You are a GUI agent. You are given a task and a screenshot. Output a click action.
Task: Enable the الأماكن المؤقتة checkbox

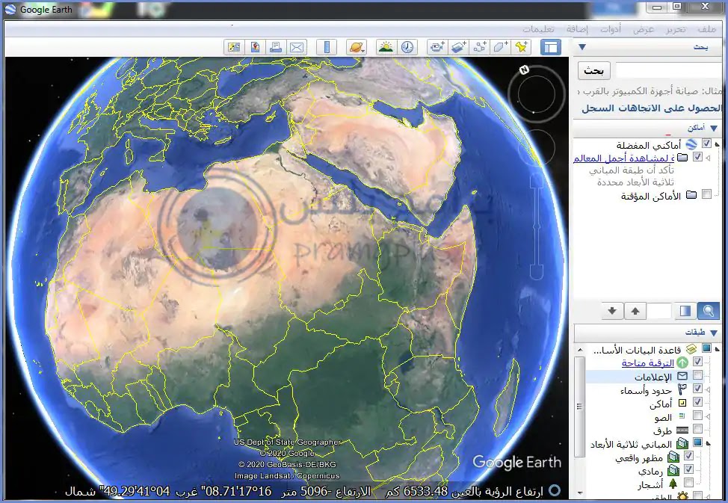click(706, 194)
